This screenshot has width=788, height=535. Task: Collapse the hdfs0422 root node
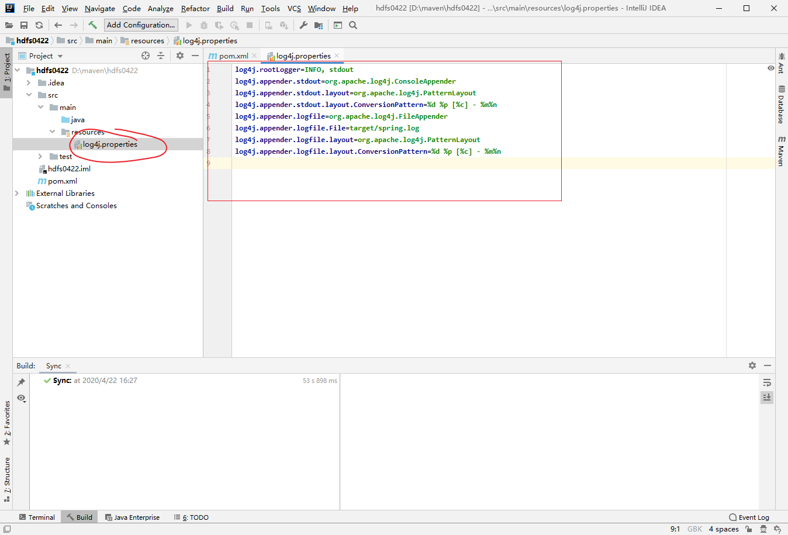click(18, 70)
